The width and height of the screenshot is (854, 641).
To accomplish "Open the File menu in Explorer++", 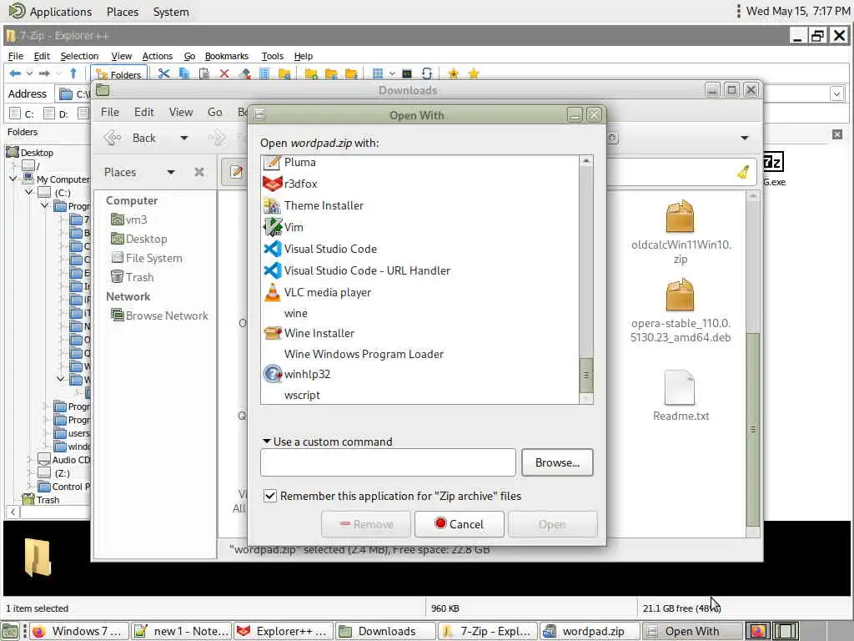I will point(15,56).
